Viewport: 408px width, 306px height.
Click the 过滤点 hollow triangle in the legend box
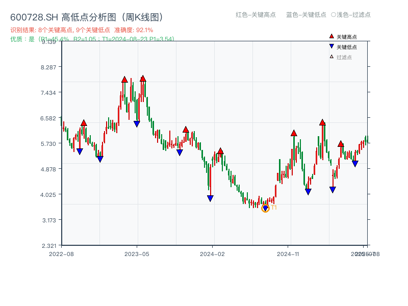click(x=331, y=57)
